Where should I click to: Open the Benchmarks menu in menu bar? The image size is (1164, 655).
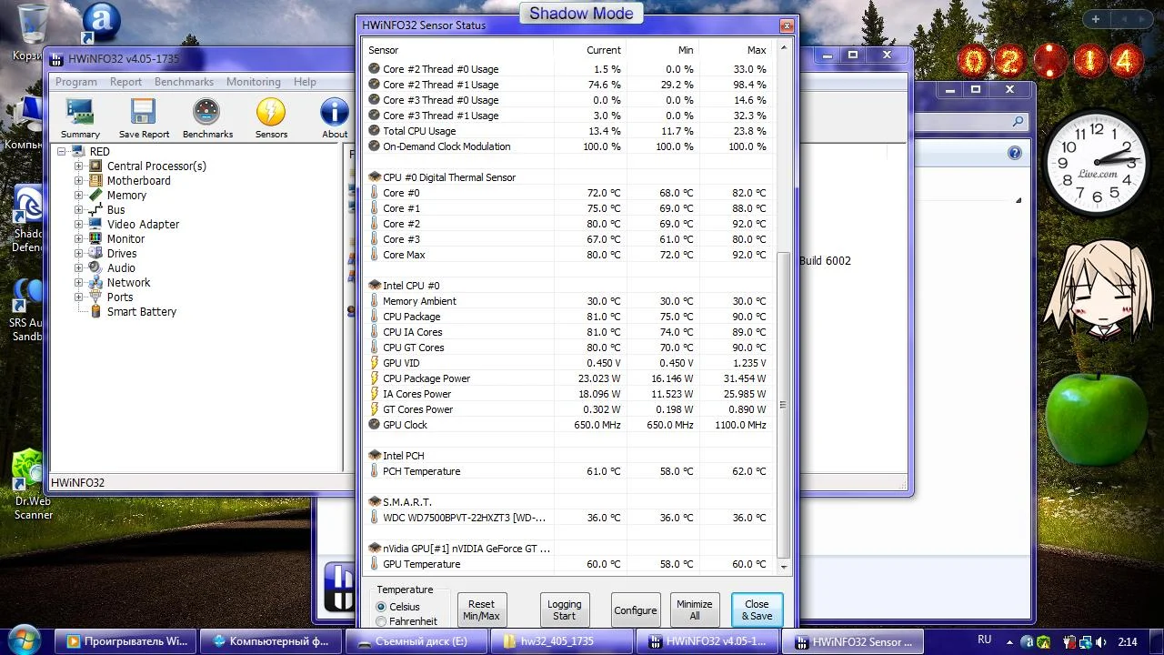[184, 82]
